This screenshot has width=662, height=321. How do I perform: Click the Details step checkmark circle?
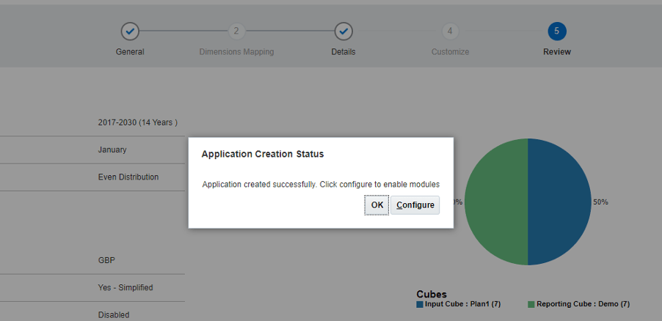(343, 32)
